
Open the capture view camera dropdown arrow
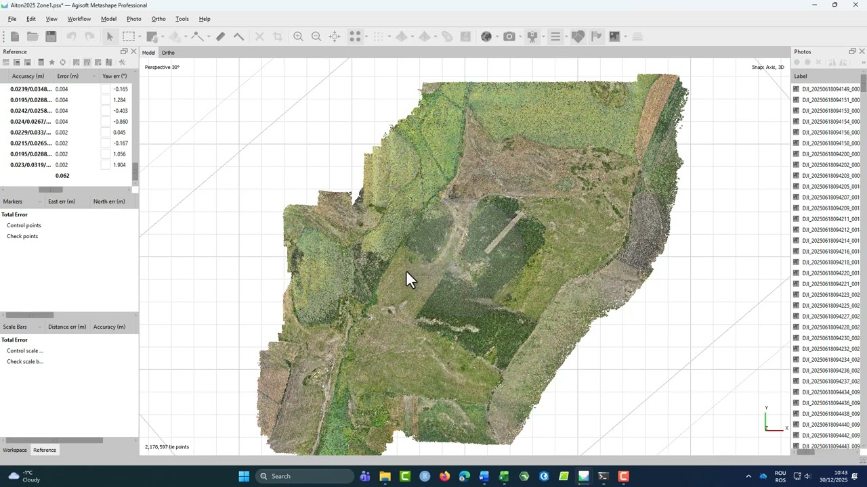pyautogui.click(x=520, y=37)
